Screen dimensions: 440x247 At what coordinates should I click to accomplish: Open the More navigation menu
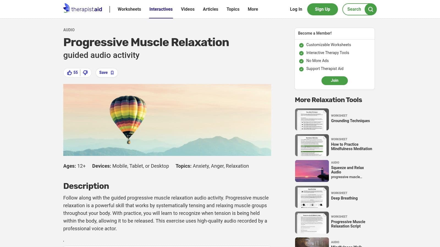click(252, 9)
